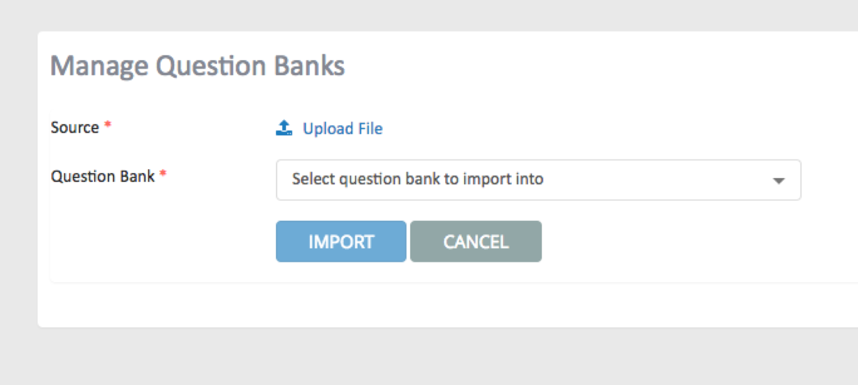Choose a file via the blue upload icon
The image size is (858, 385).
click(284, 128)
